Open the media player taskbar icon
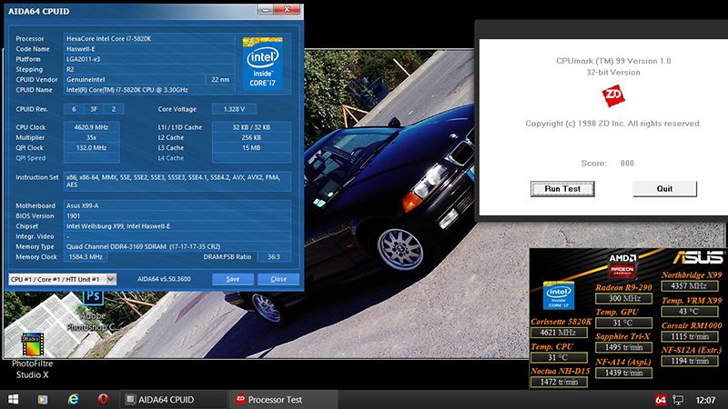This screenshot has height=409, width=728. point(43,399)
